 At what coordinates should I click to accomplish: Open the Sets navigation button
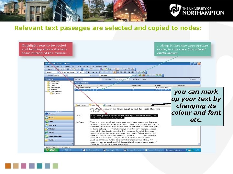(59, 121)
